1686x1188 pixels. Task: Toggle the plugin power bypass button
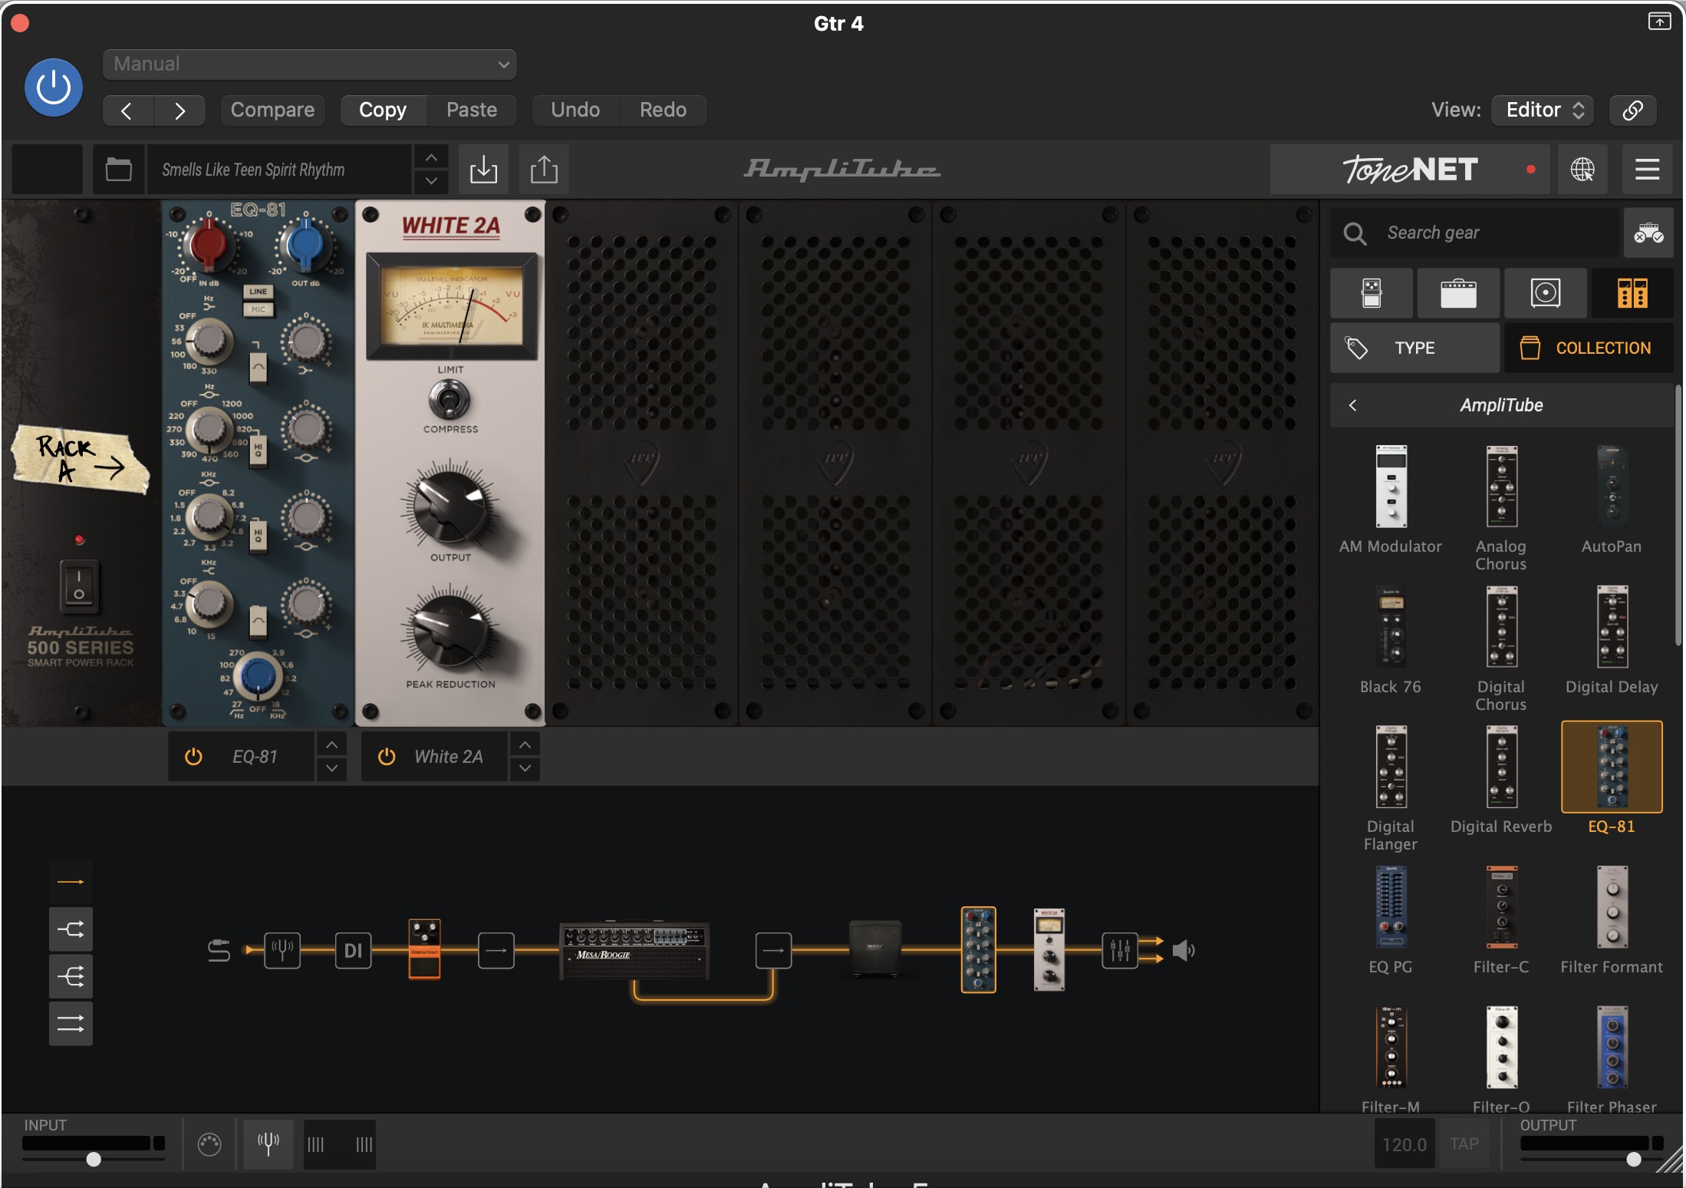pos(54,87)
